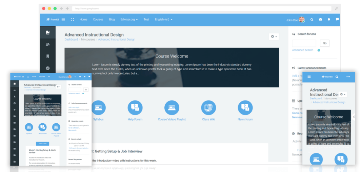Open the News forum icon
This screenshot has width=361, height=172.
point(245,108)
